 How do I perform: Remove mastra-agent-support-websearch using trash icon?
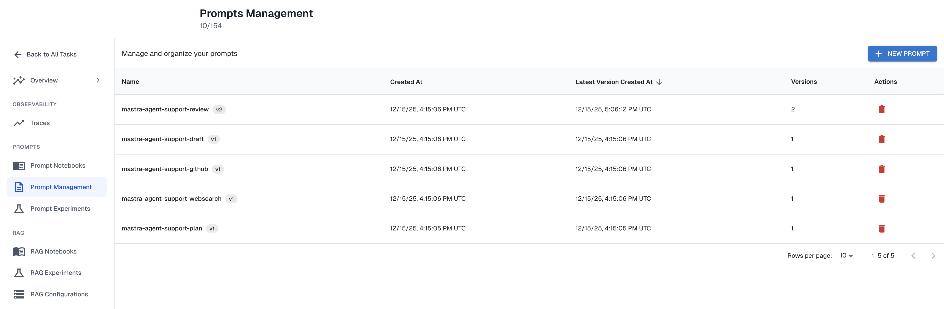(881, 199)
